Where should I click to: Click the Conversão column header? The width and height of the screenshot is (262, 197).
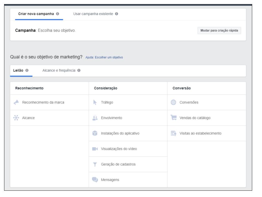tap(181, 88)
